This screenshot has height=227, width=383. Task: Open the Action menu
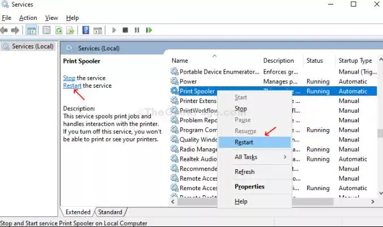(x=28, y=18)
